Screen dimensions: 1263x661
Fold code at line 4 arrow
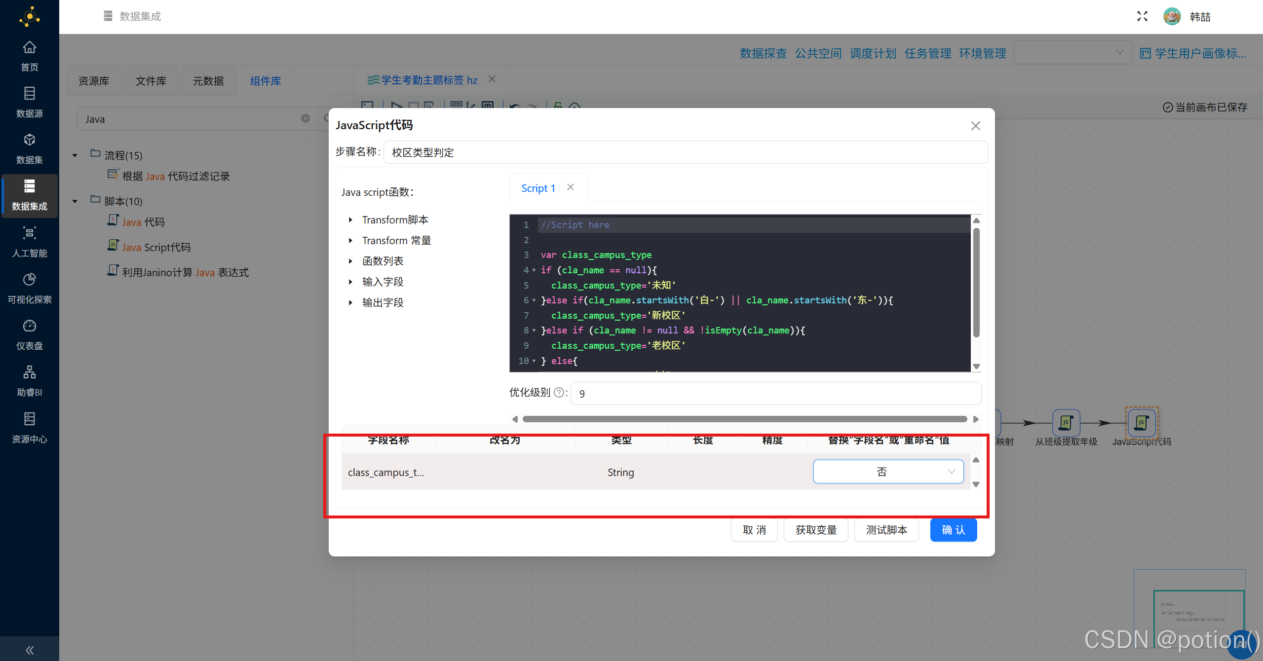point(534,270)
